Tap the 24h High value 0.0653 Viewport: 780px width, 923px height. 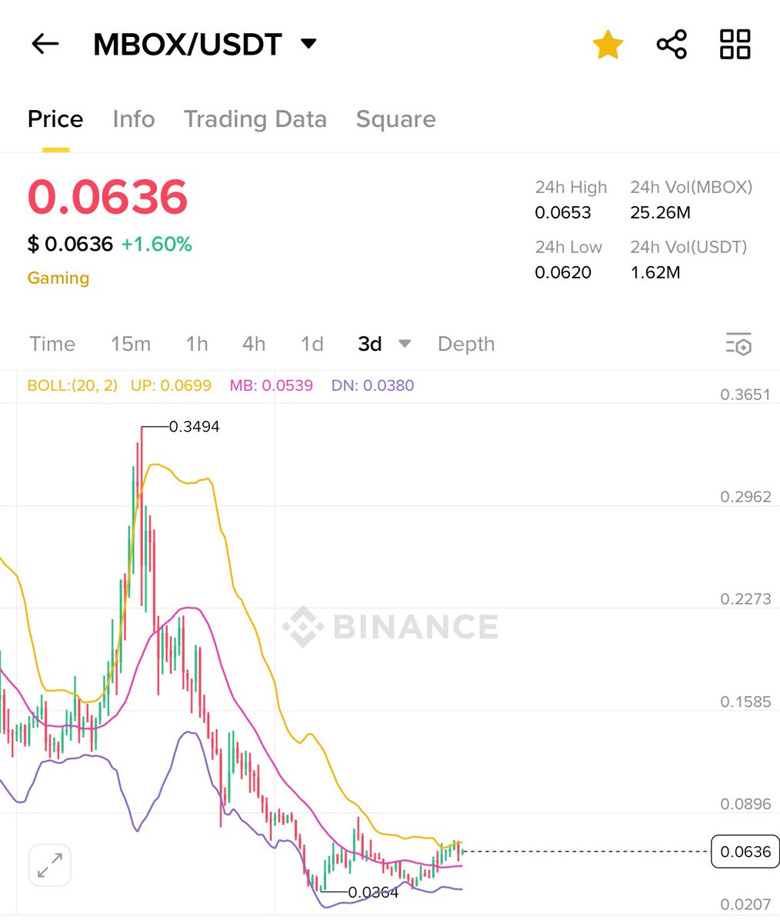(x=563, y=212)
